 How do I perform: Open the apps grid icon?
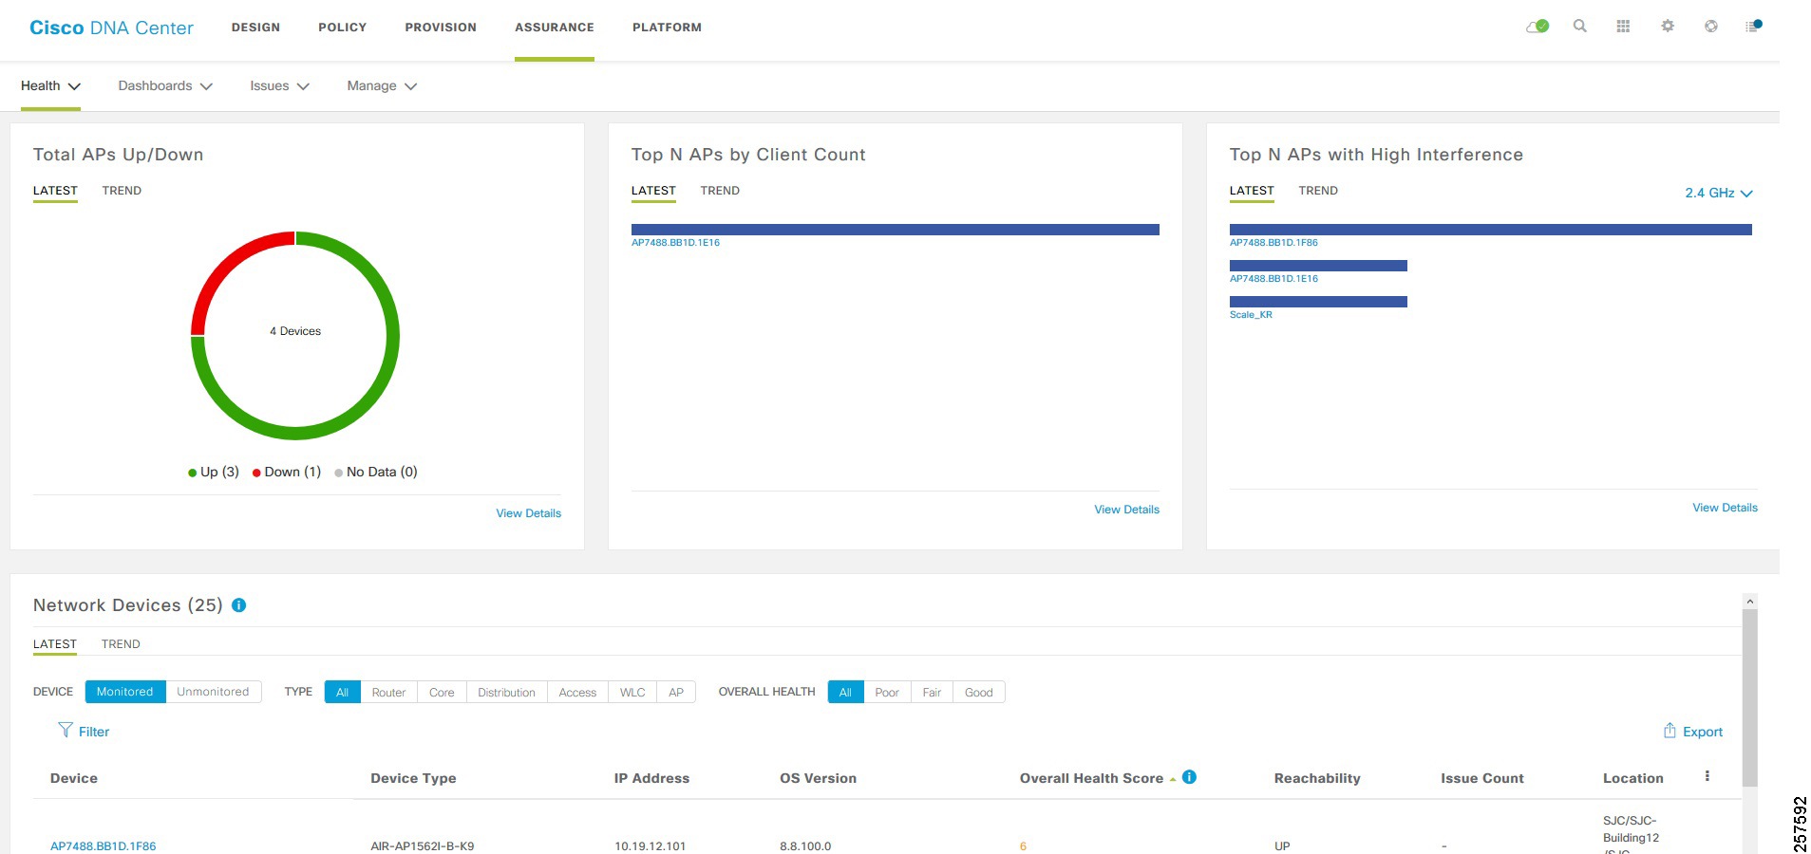[x=1623, y=27]
